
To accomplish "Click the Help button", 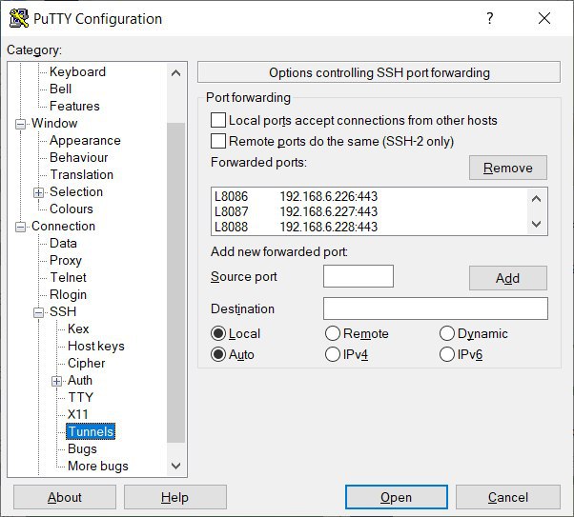I will [175, 497].
